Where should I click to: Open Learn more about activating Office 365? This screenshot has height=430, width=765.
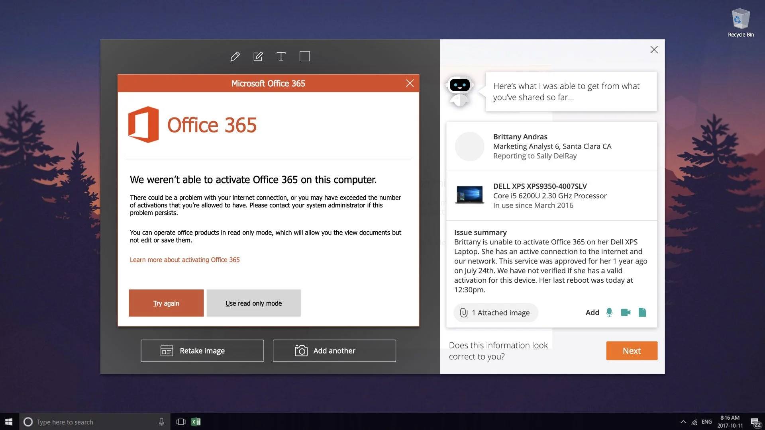(184, 260)
